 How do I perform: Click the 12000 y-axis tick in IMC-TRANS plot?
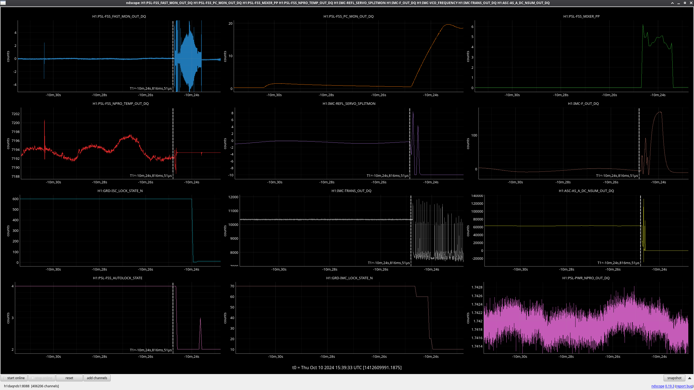click(x=233, y=197)
